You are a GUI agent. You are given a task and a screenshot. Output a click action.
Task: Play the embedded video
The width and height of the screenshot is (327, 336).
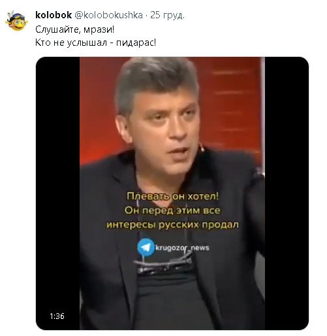[x=172, y=193]
